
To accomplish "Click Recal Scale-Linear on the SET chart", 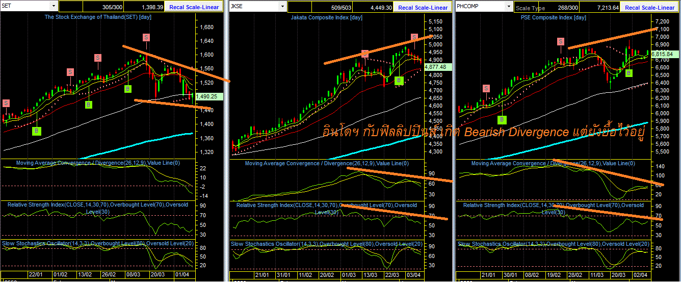I will (195, 8).
